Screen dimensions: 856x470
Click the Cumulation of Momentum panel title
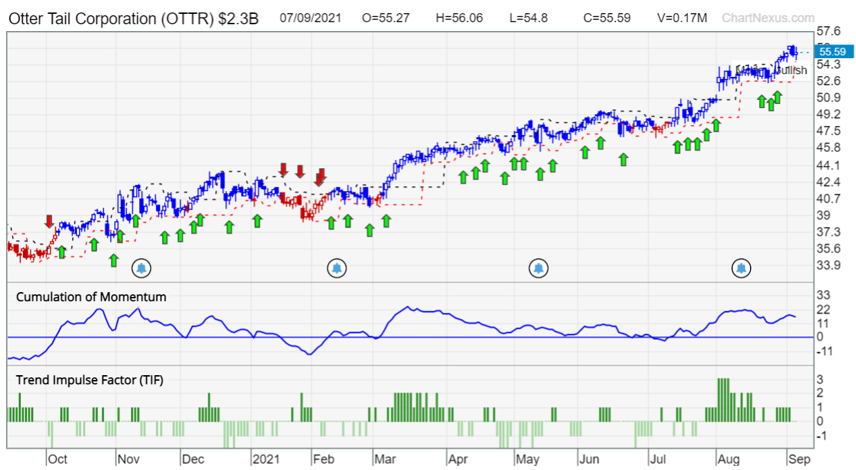(91, 297)
